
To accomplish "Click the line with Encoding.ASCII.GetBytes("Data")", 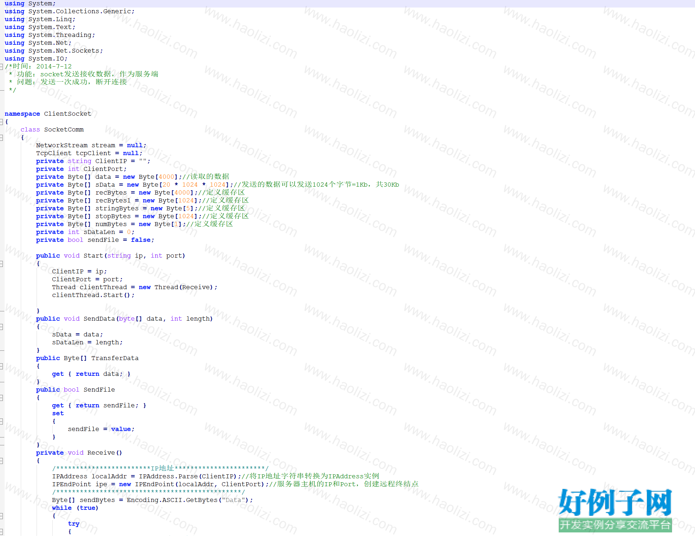I will tap(152, 500).
